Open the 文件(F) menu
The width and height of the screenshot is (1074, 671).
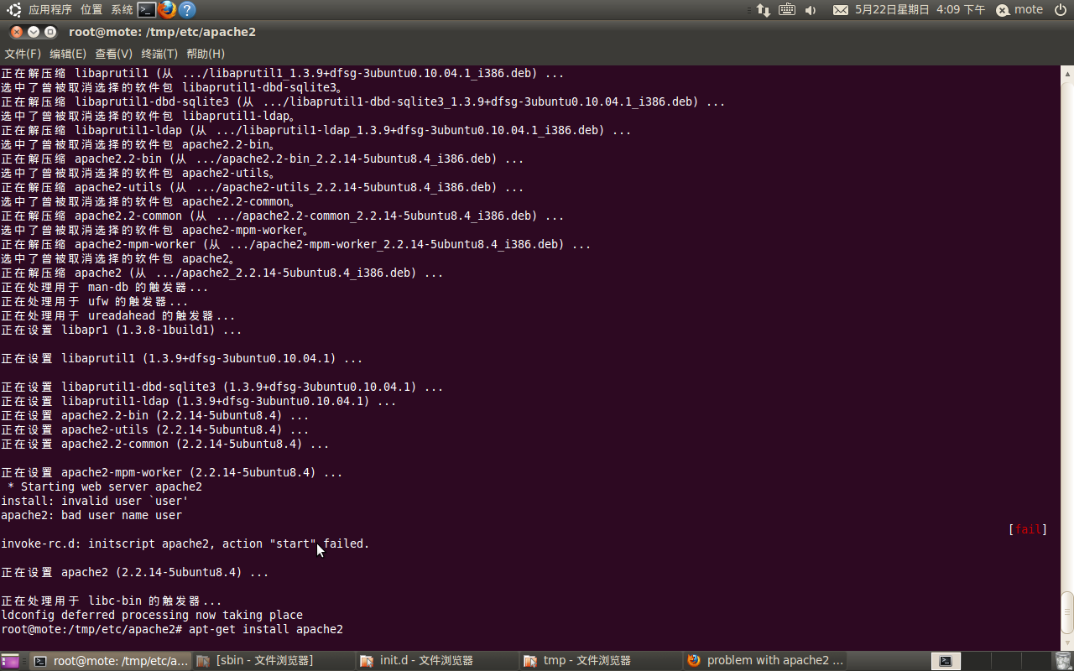[23, 54]
